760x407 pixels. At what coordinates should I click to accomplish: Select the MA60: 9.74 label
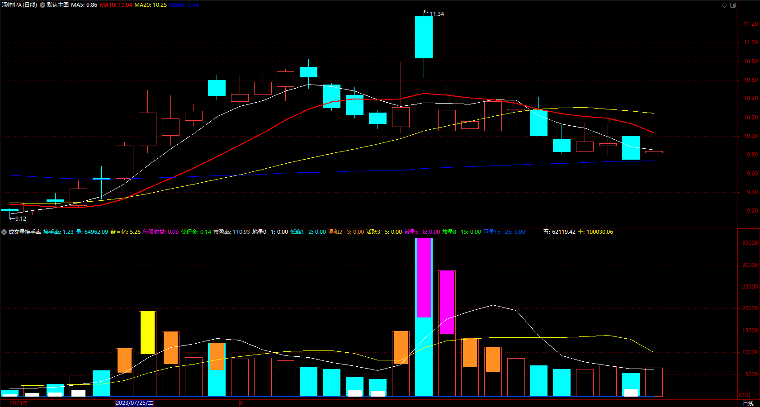[x=184, y=5]
